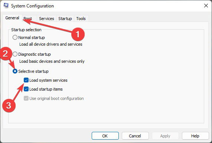Screen dimensions: 212x143
Task: Click the red step 1 marker
Action: pyautogui.click(x=78, y=34)
